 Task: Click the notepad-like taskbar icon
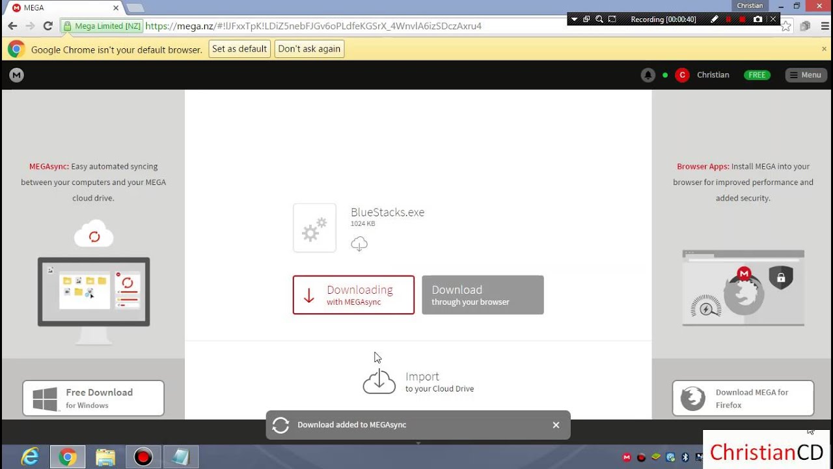coord(181,457)
